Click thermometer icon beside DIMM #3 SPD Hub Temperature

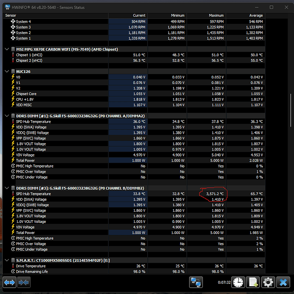[x=13, y=193]
